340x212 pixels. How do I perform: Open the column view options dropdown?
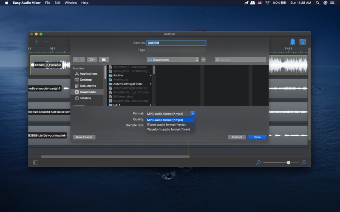click(92, 60)
